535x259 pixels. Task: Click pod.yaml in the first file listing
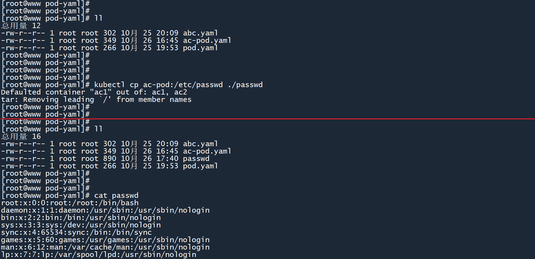coord(200,48)
